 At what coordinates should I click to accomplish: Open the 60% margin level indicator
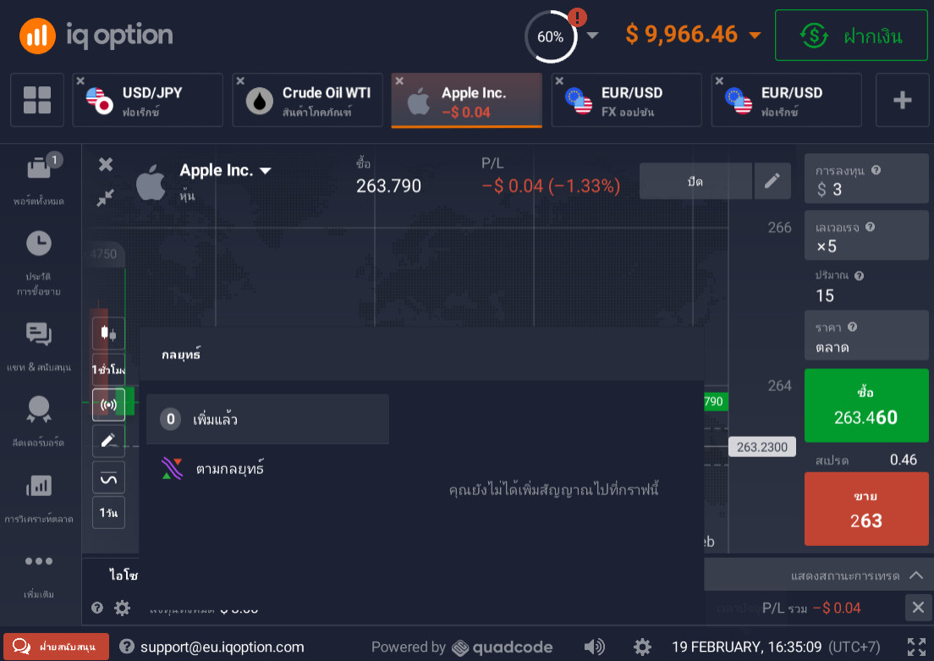point(551,37)
